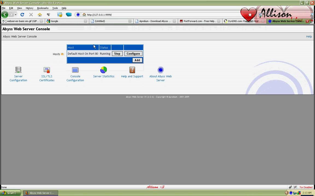315x196 pixels.
Task: Go back with the green arrow
Action: click(x=5, y=15)
